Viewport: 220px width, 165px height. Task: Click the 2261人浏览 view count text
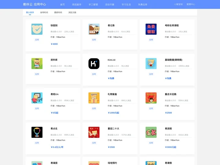tap(69, 31)
